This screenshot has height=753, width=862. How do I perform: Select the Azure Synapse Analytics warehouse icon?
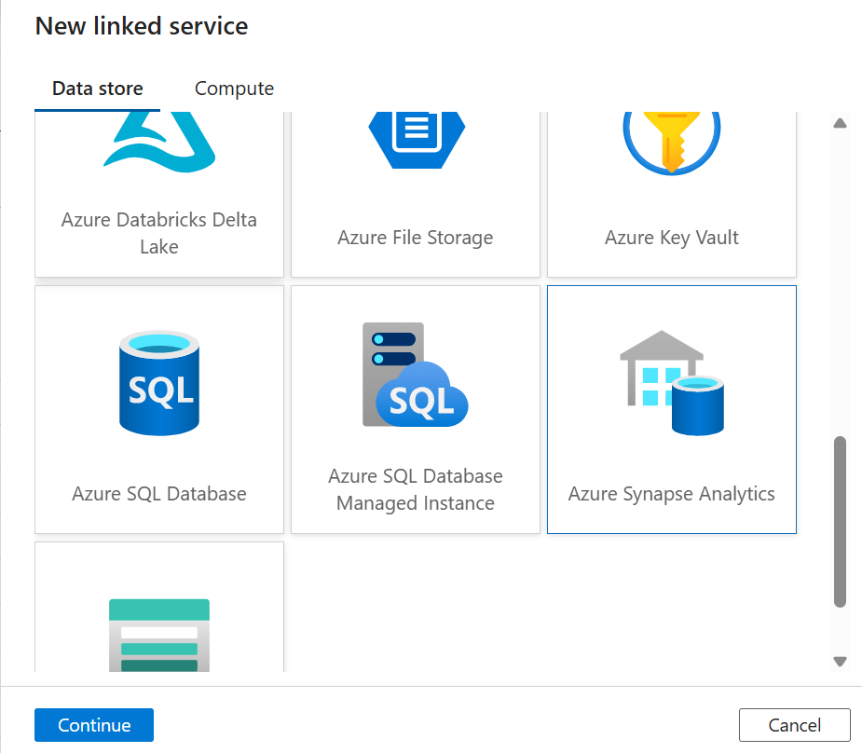point(672,382)
